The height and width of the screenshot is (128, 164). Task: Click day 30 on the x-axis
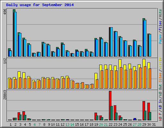tap(149, 124)
